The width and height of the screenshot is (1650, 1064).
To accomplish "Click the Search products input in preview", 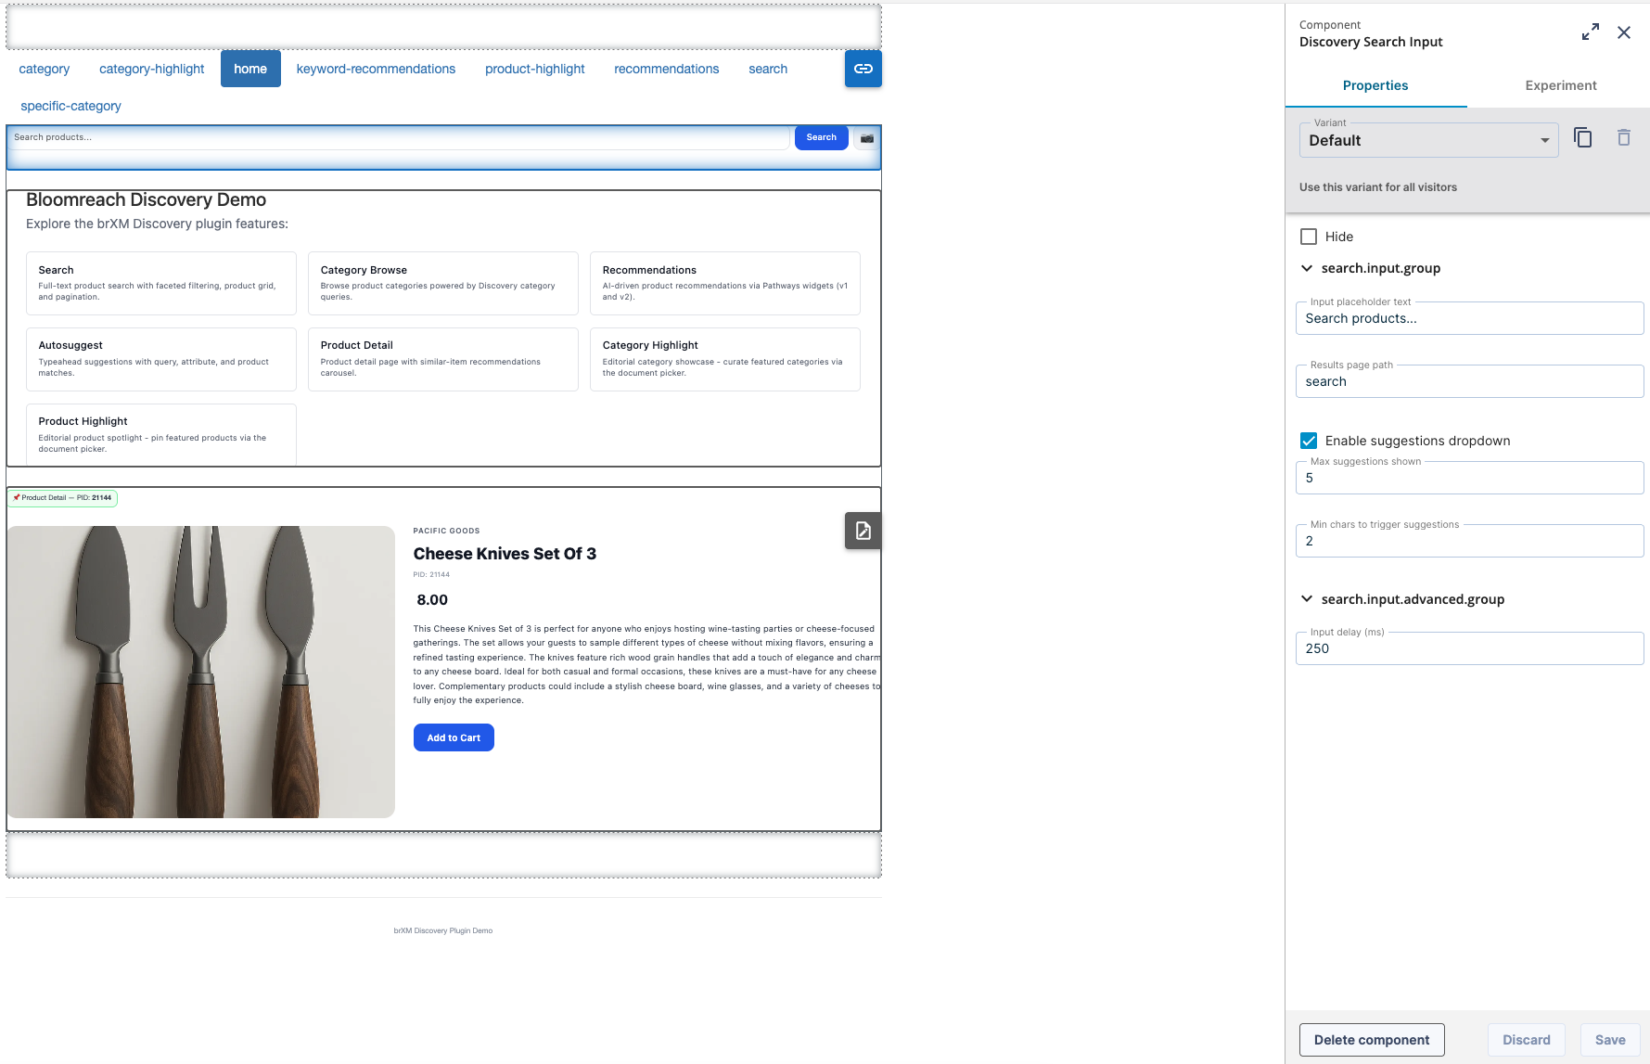I will coord(399,137).
